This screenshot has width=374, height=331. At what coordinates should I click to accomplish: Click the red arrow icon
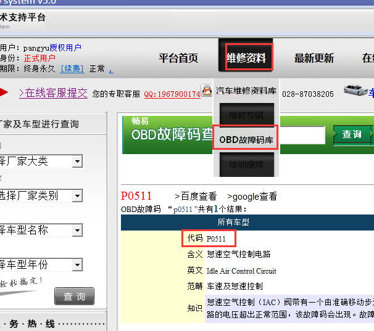4,92
